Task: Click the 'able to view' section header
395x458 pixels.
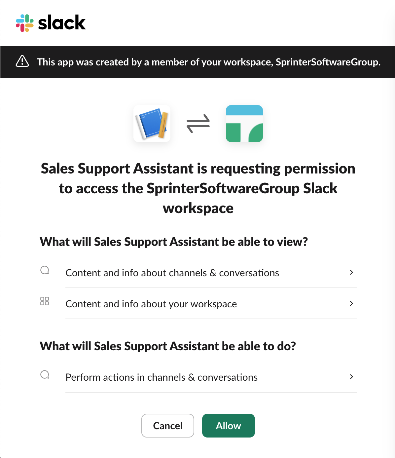Action: click(173, 242)
